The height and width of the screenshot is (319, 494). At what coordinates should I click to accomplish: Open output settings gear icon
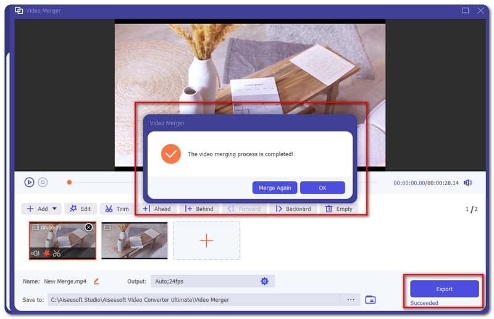click(264, 281)
